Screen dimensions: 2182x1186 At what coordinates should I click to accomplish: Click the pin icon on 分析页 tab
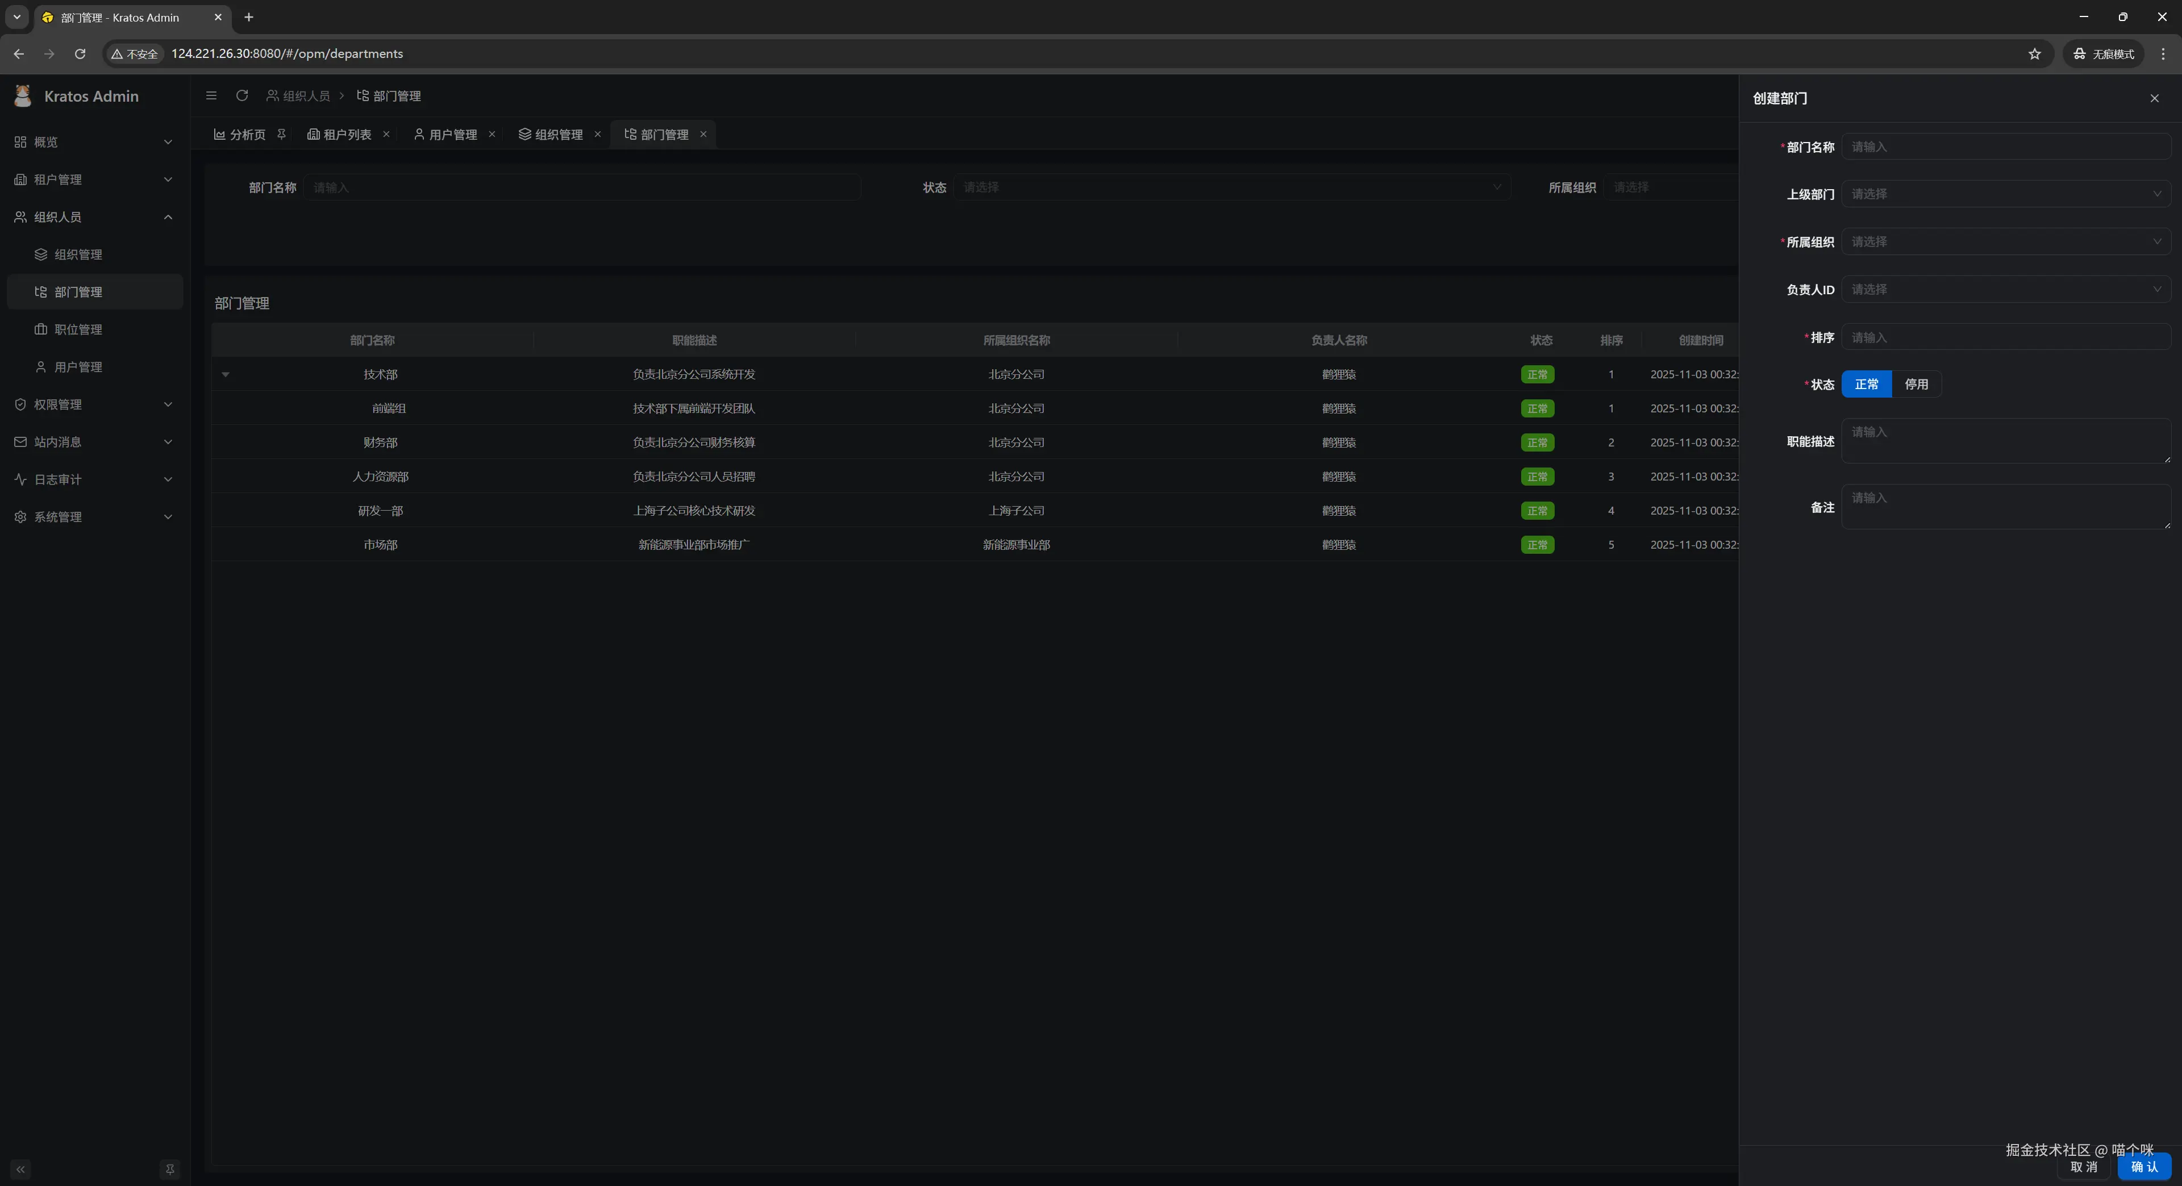[281, 133]
